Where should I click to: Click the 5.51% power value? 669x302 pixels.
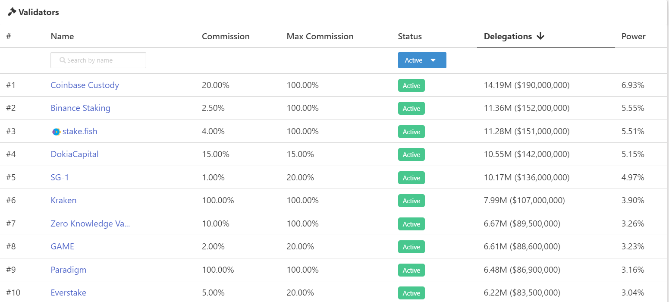point(633,131)
